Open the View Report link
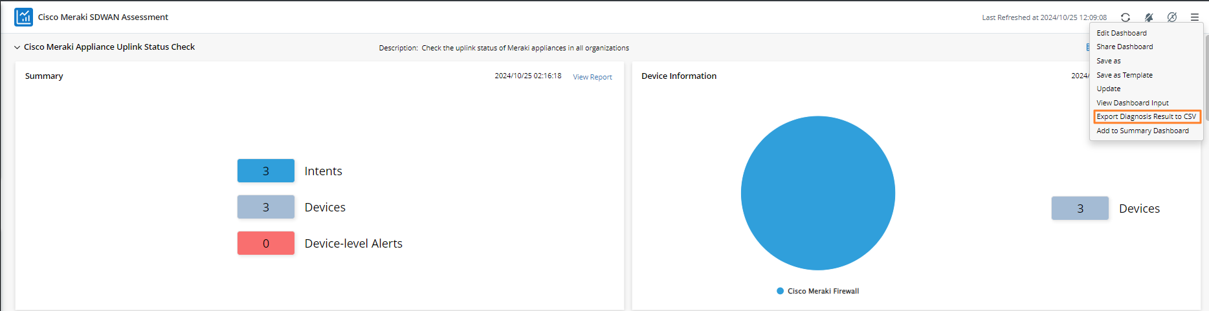Viewport: 1209px width, 311px height. pos(592,77)
